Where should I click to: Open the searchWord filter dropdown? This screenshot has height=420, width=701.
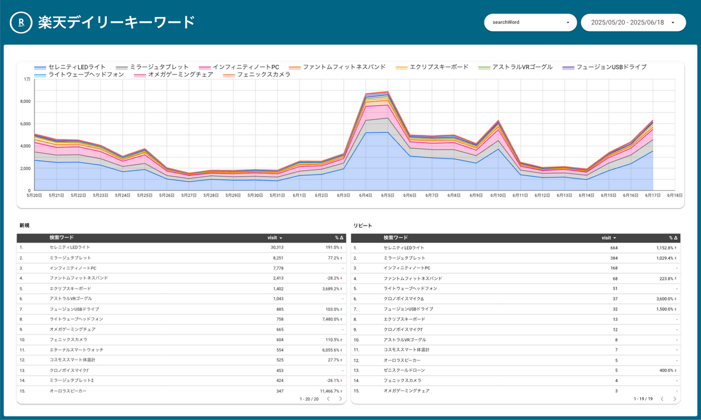pos(530,22)
